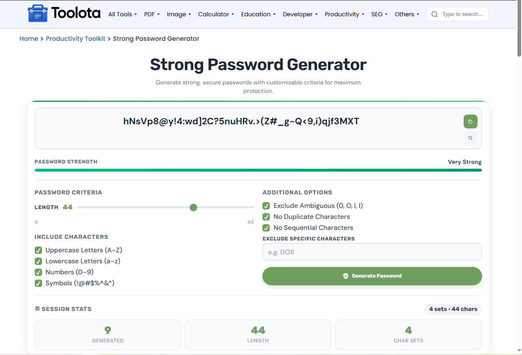Toggle Lowercase Letters (a–z) checkbox
Viewport: 522px width, 355px height.
(x=38, y=261)
